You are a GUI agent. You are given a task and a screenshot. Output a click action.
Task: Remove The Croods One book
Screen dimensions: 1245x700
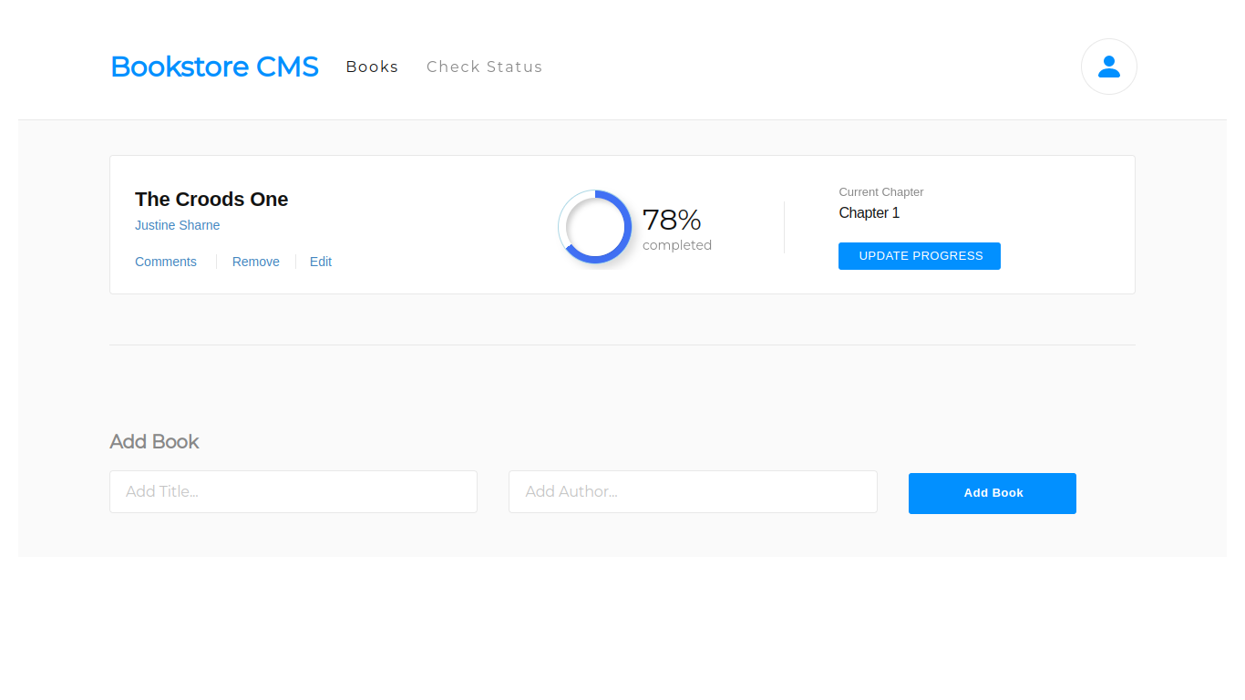[x=255, y=262]
